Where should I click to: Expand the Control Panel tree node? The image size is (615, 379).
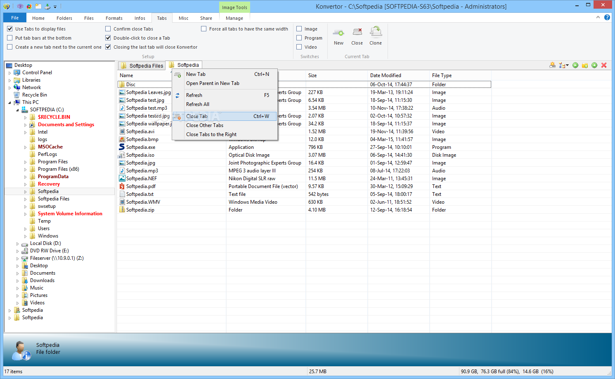pos(9,73)
